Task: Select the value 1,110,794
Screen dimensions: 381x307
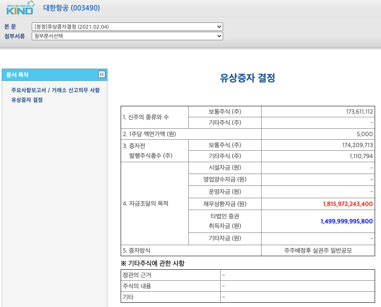Action: (361, 156)
